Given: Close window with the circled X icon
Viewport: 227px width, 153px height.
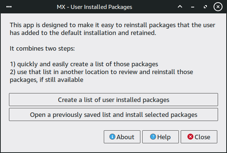Looking at the screenshot, I should click(x=218, y=7).
